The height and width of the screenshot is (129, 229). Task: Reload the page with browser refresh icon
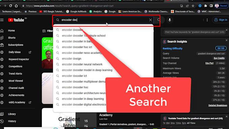(x=10, y=6)
